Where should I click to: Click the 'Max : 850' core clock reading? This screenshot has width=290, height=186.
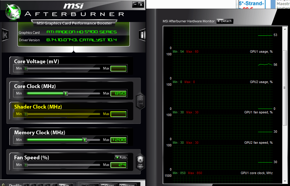pos(195,173)
